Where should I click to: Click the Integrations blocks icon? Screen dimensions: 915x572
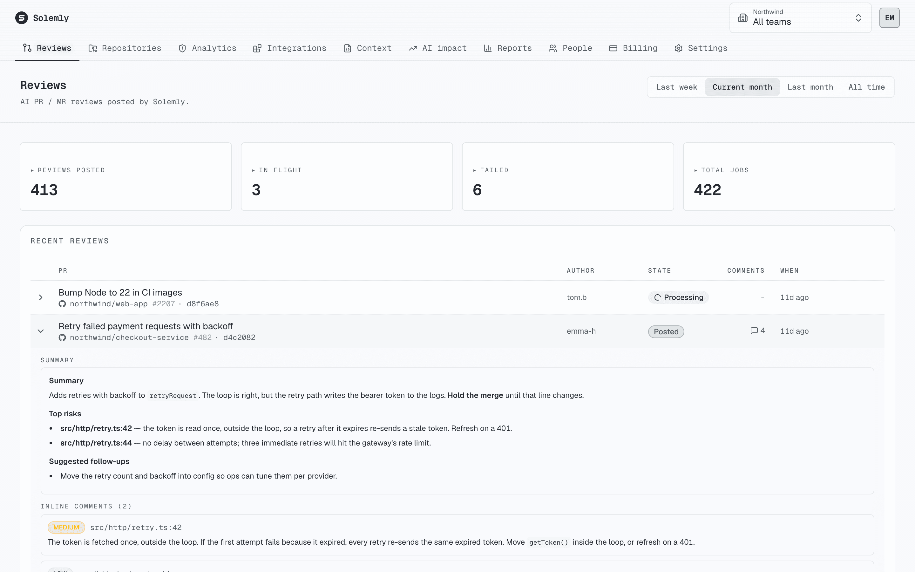257,48
